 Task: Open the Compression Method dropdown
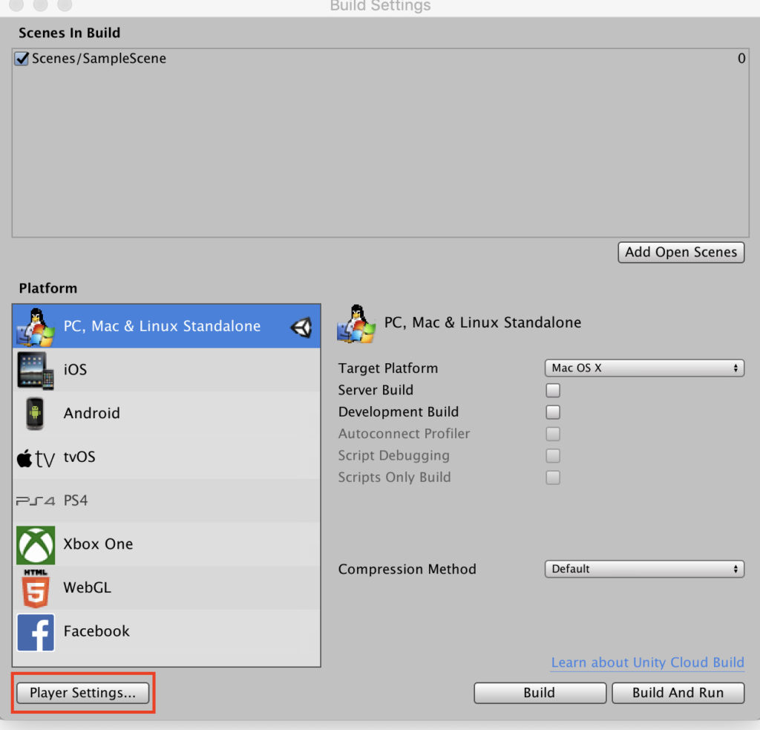point(643,570)
